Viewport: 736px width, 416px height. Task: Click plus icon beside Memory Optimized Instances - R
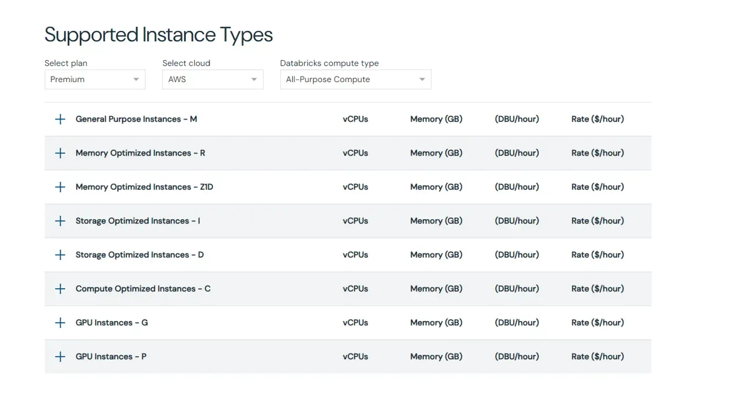point(60,153)
